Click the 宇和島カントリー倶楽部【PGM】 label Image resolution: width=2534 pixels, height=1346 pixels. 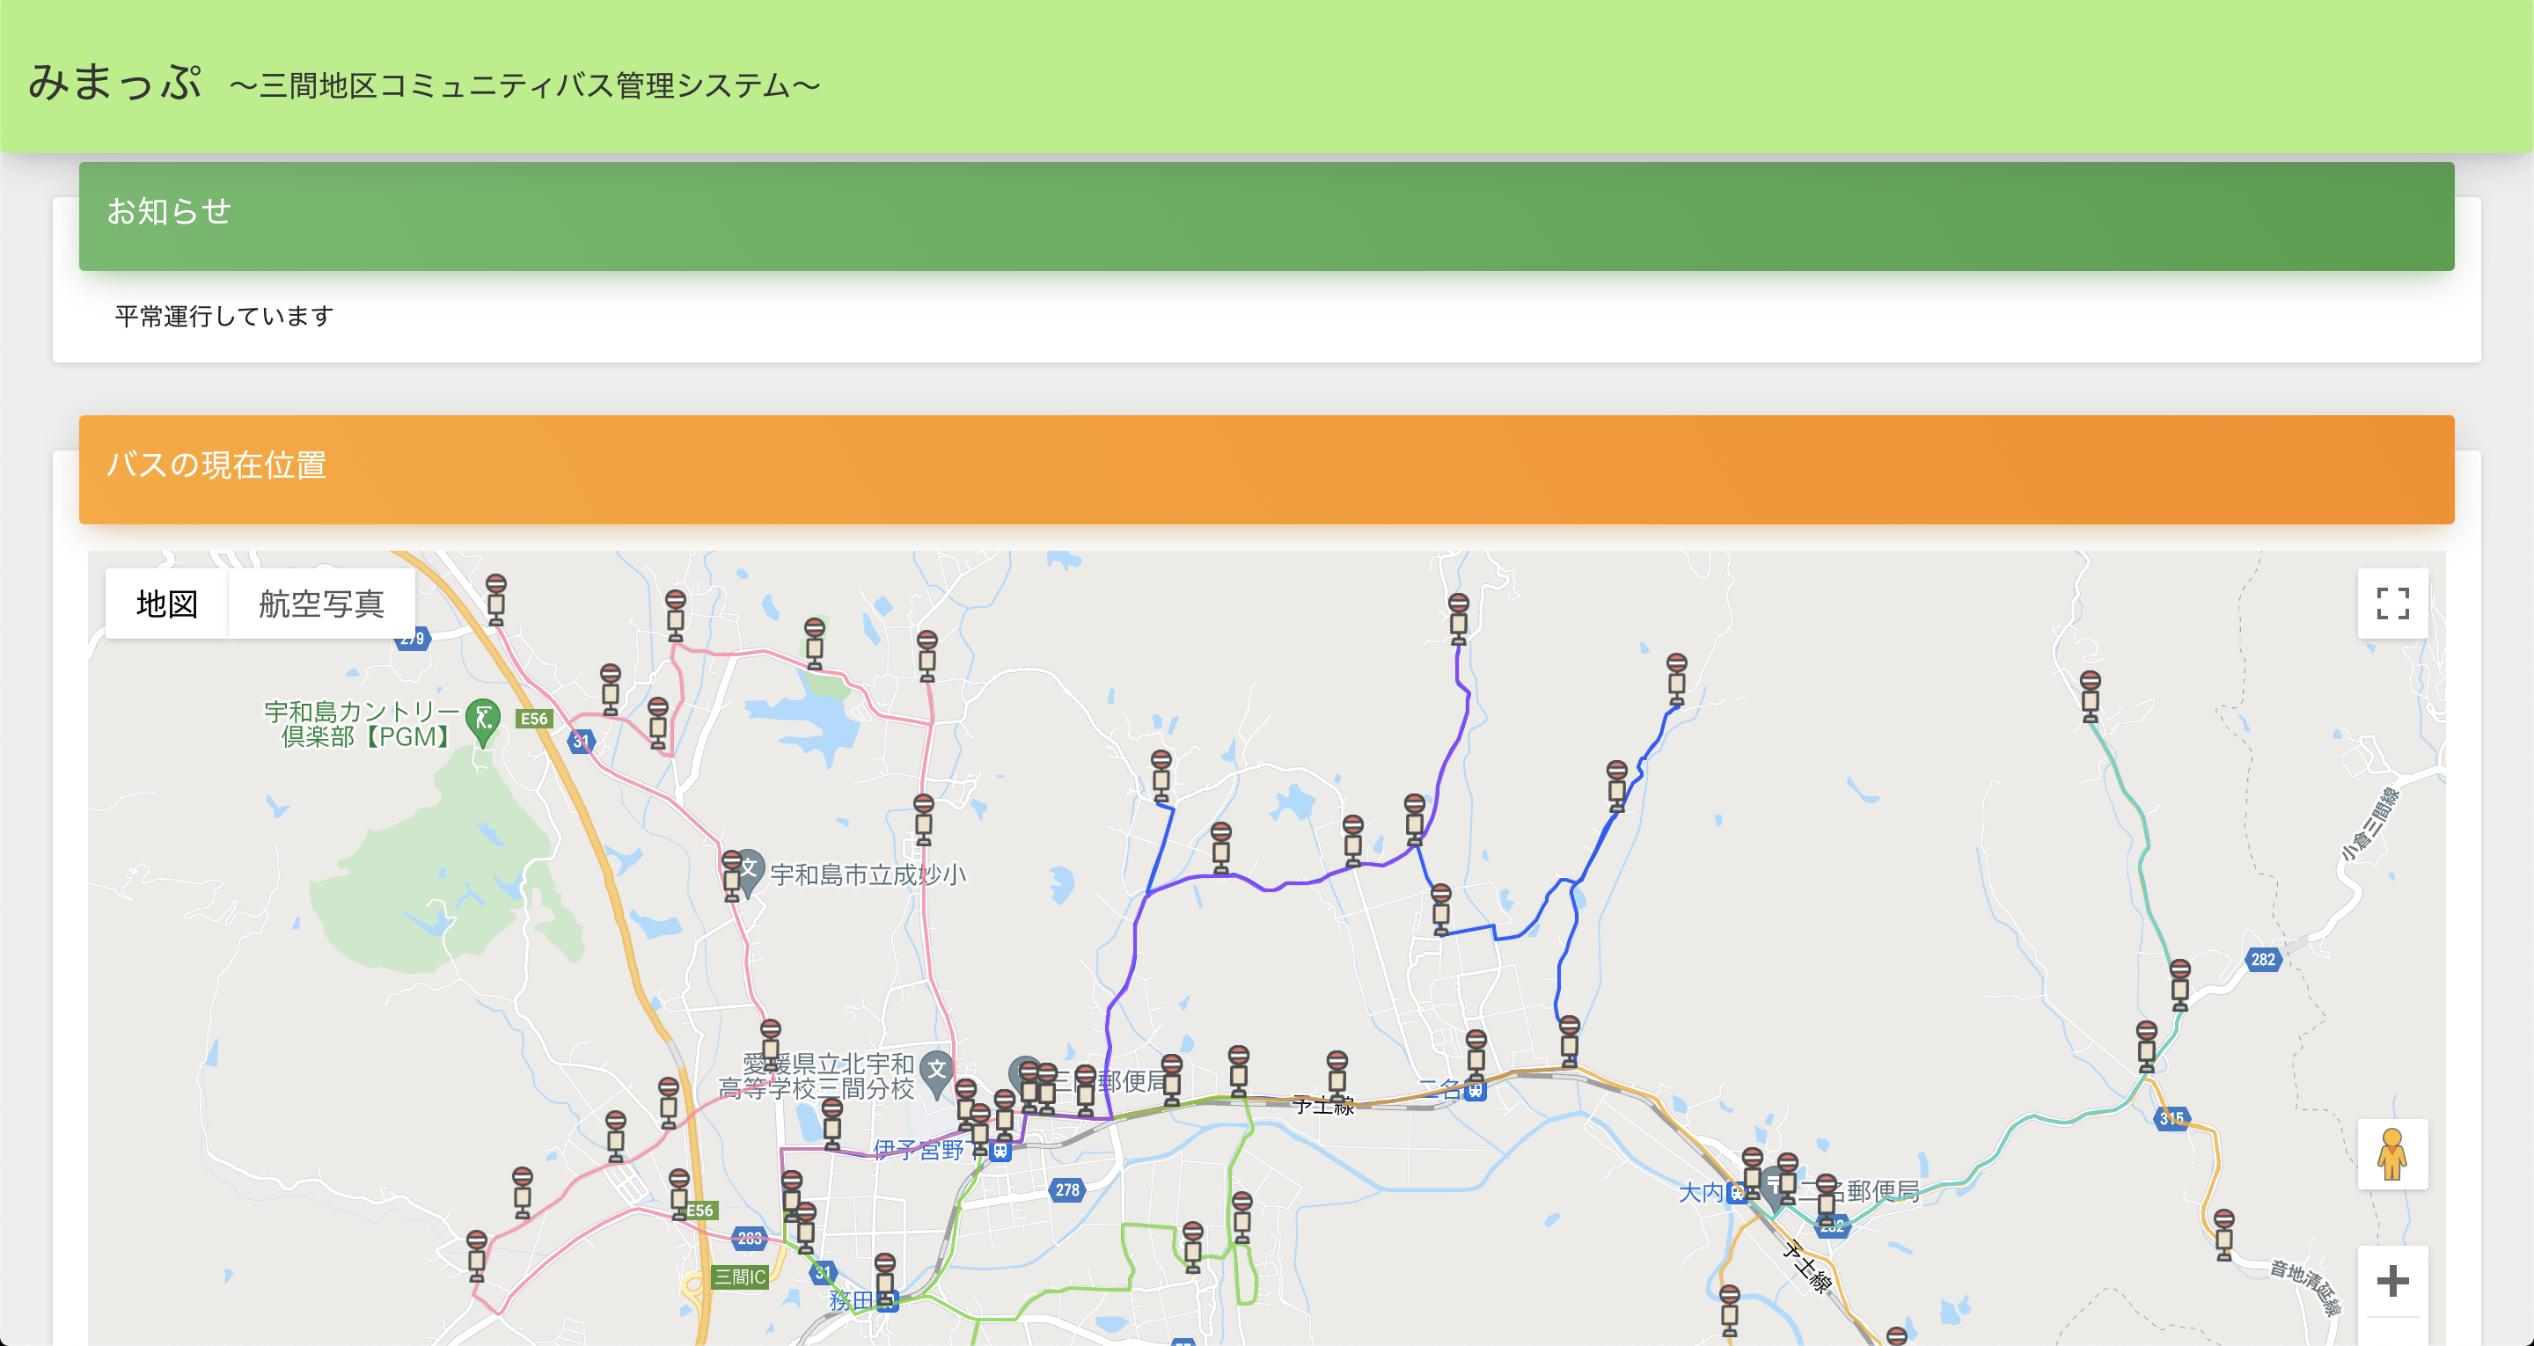point(362,723)
